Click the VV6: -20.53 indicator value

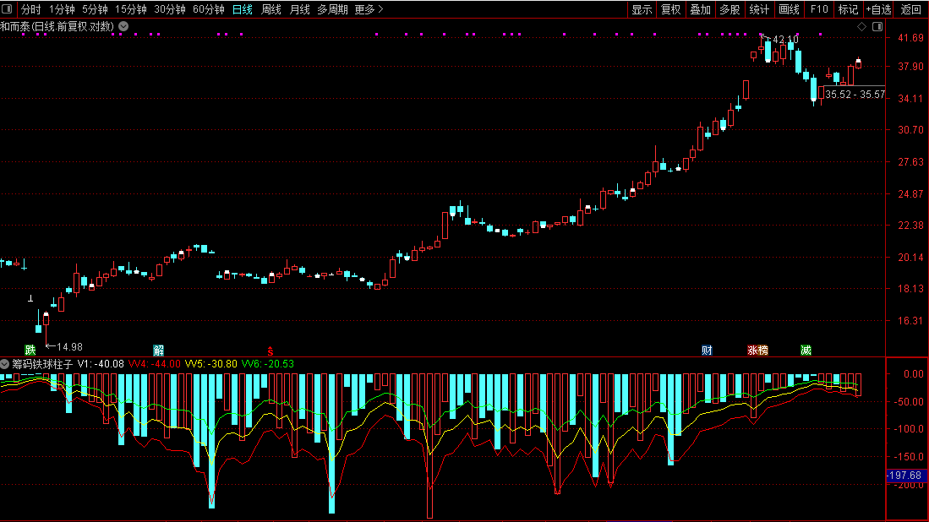pos(268,364)
